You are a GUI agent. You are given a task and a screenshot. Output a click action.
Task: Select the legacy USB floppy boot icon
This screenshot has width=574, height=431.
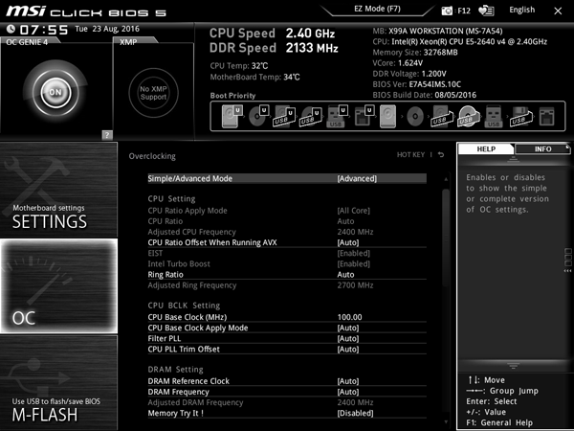coord(520,116)
